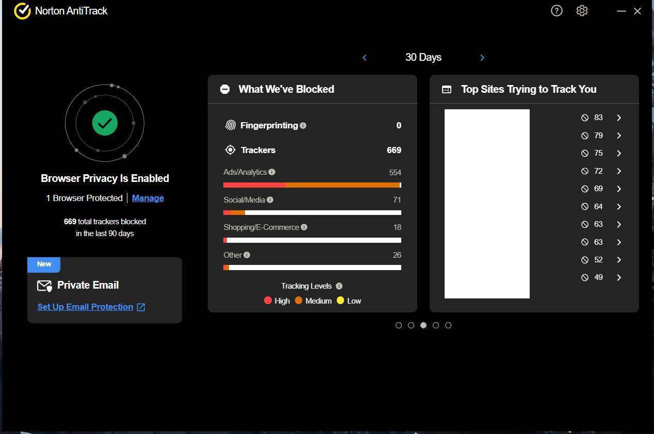
Task: Open settings via the gear icon
Action: click(x=582, y=11)
